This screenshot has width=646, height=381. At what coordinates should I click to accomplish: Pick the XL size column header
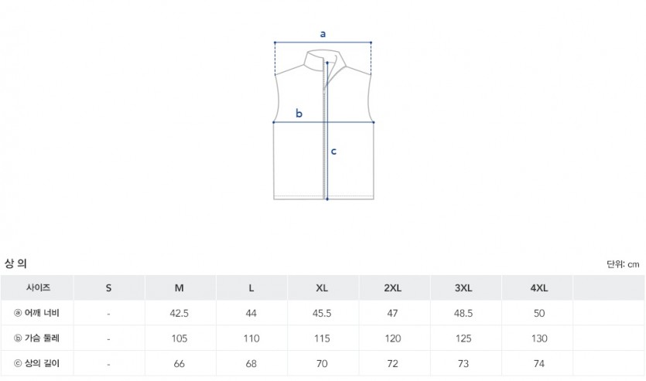pyautogui.click(x=323, y=288)
